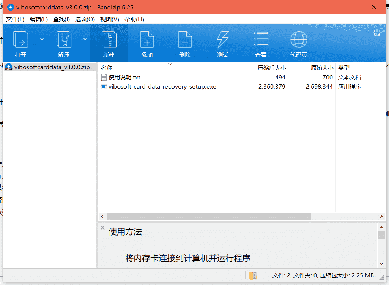Screen dimensions: 389x285
Task: Close the 使用方法 preview panel
Action: [x=103, y=228]
